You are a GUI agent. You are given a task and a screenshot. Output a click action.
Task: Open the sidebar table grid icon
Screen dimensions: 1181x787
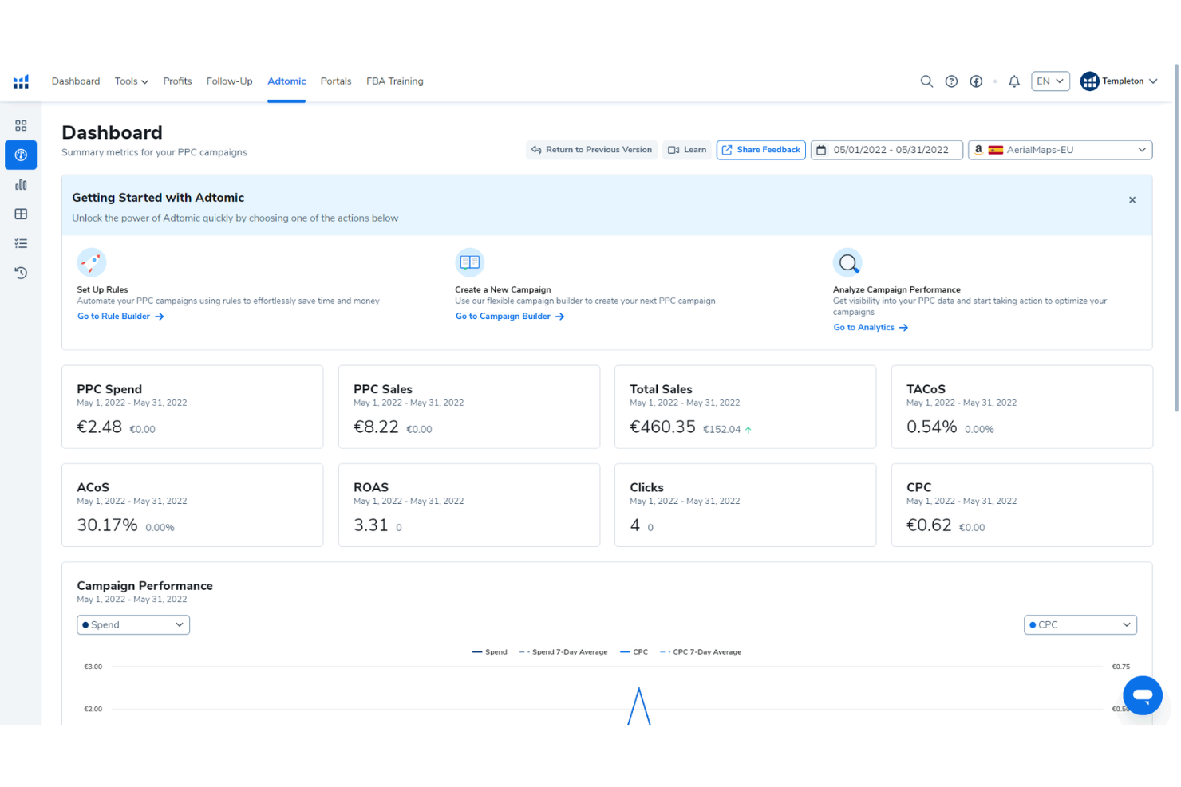pyautogui.click(x=21, y=214)
